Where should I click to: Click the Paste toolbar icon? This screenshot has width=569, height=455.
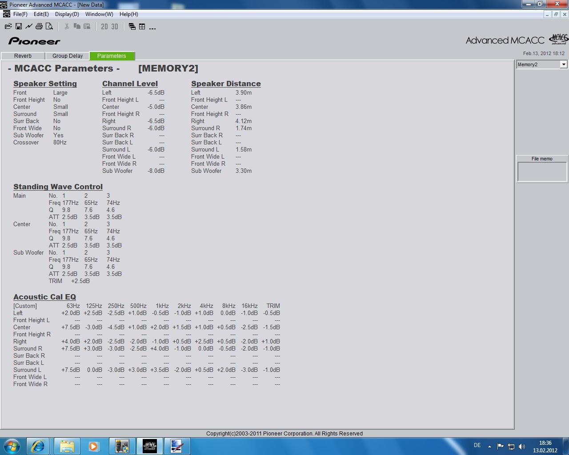click(87, 27)
